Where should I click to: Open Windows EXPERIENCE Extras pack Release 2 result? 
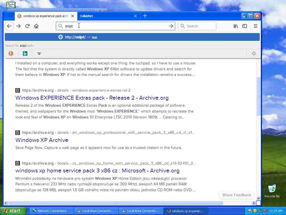pos(92,98)
